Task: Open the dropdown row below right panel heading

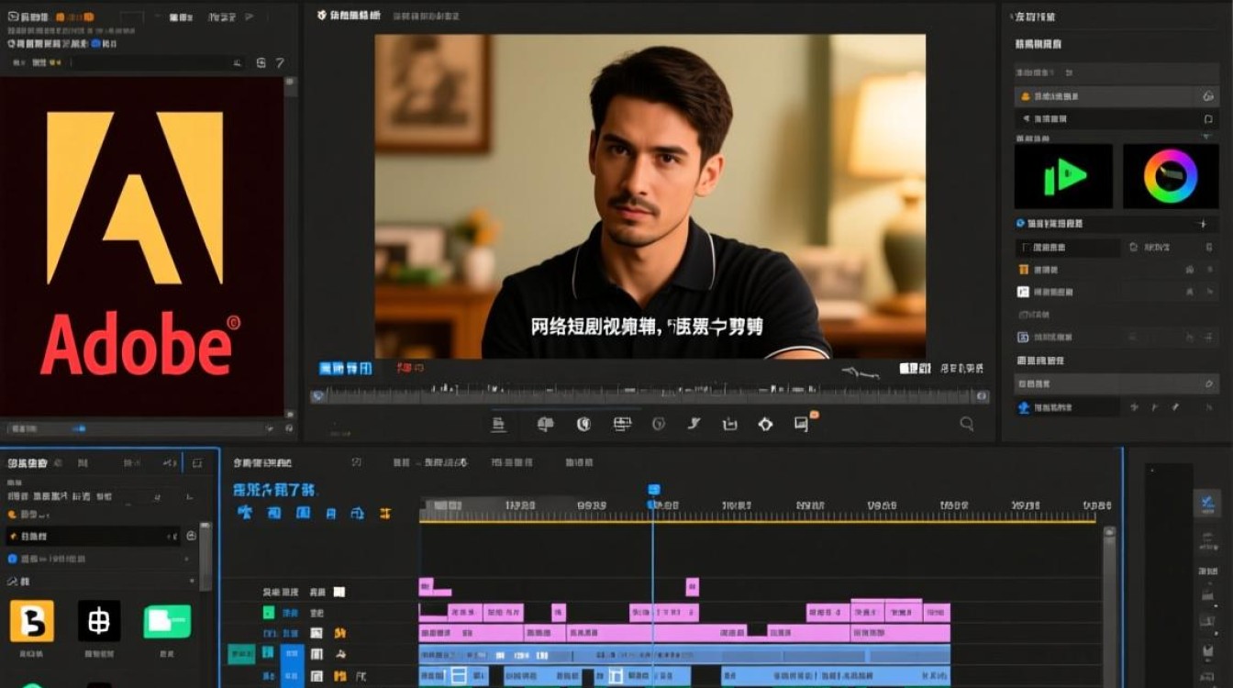Action: pyautogui.click(x=1116, y=72)
